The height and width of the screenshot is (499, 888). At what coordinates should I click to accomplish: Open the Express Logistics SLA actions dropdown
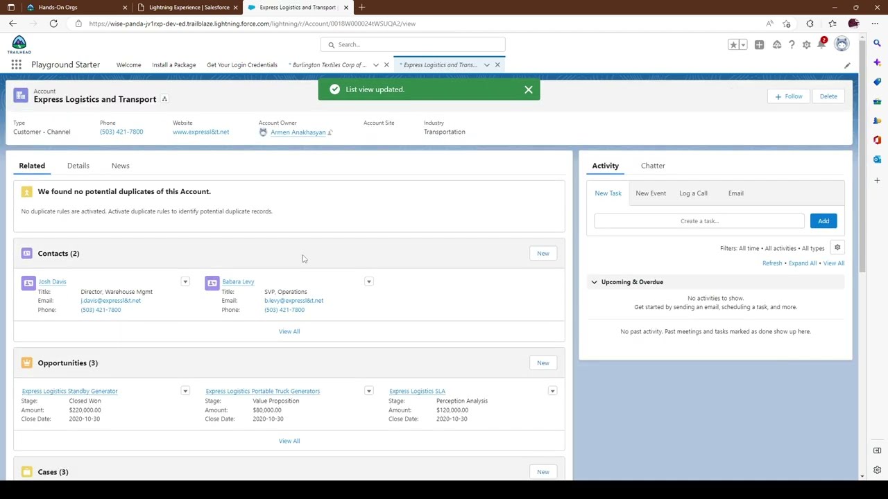553,392
